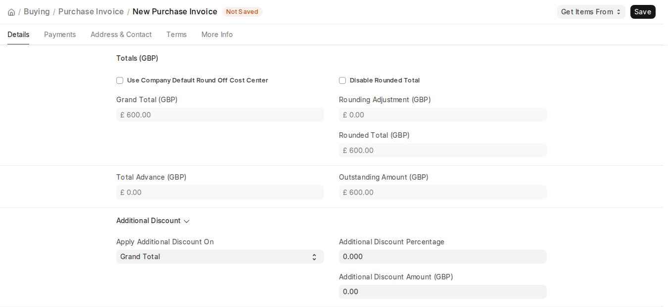Open the home icon in breadcrumb
The height and width of the screenshot is (307, 668).
tap(11, 12)
